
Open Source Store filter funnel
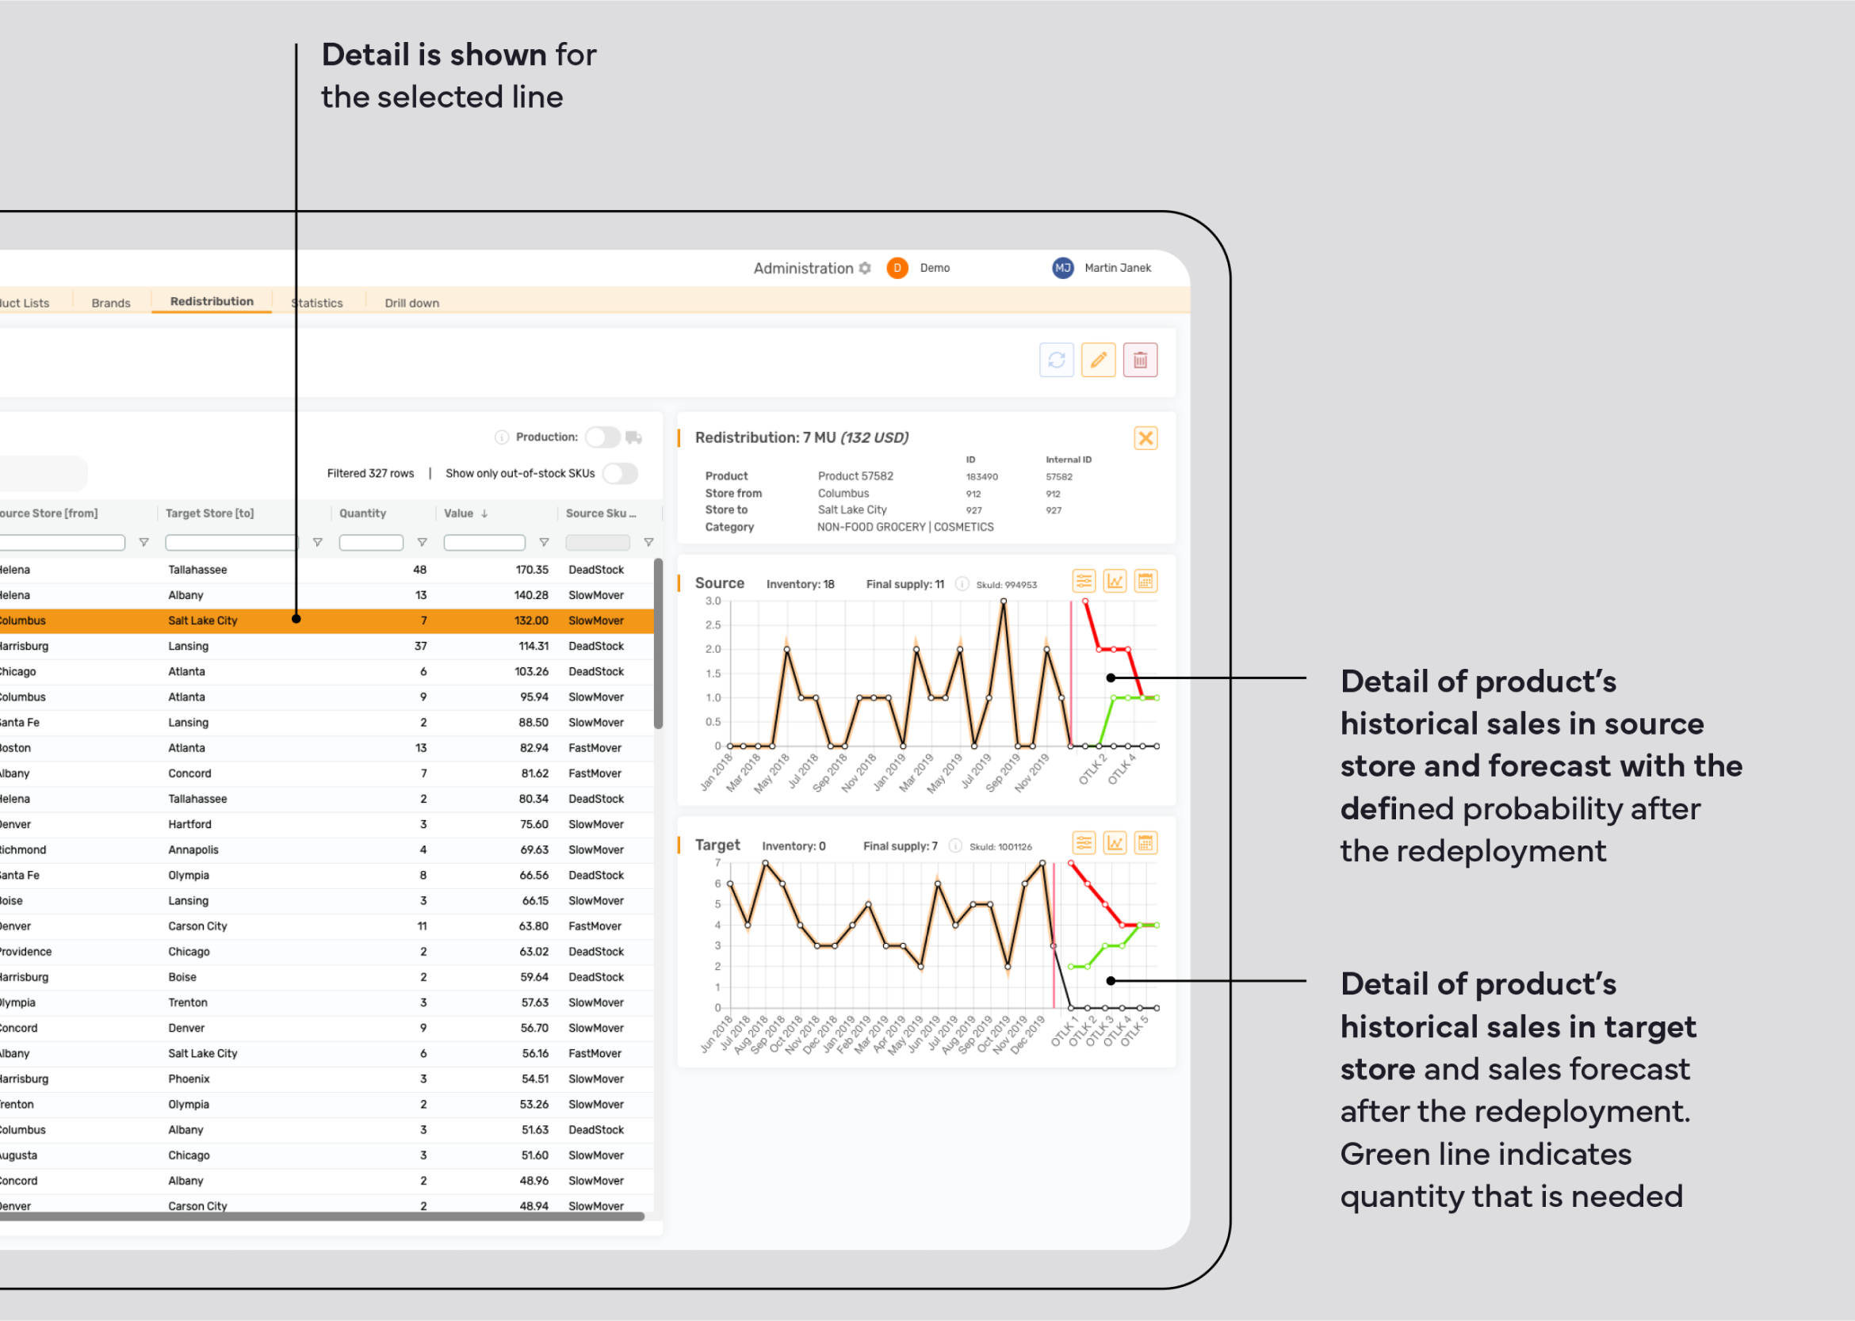coord(144,543)
